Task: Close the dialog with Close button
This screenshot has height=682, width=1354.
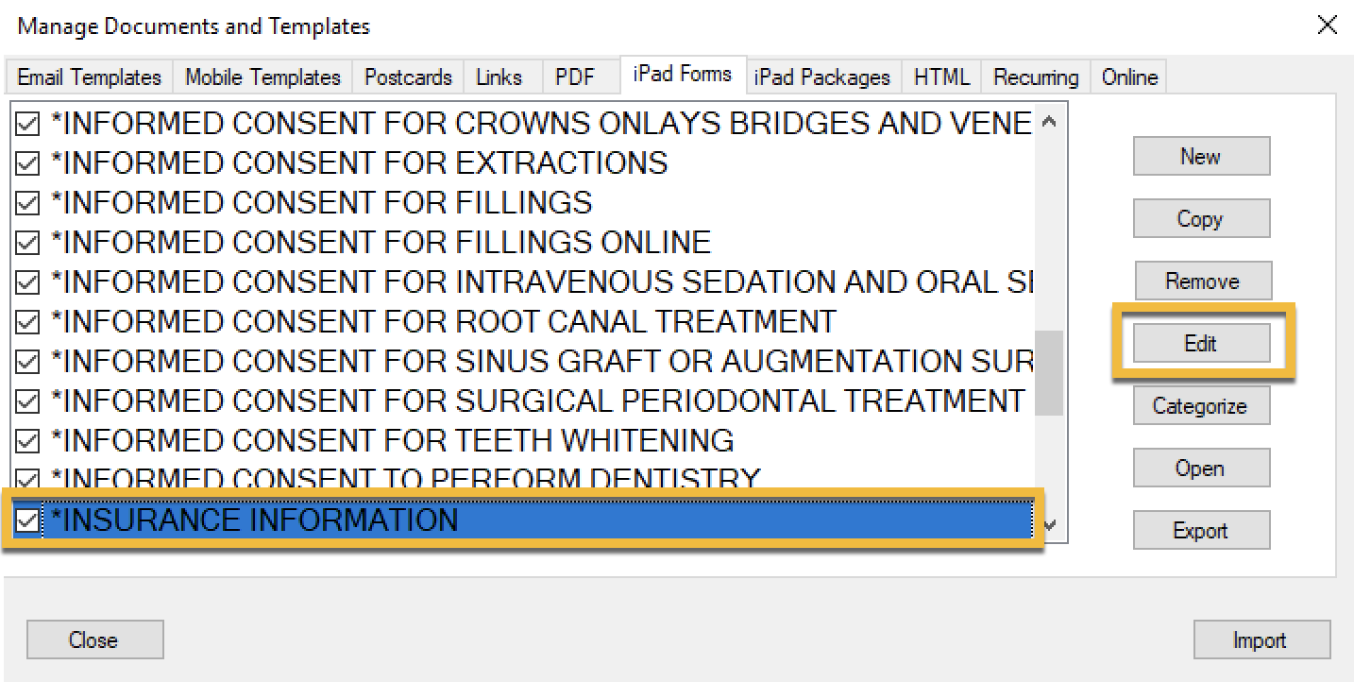Action: [94, 639]
